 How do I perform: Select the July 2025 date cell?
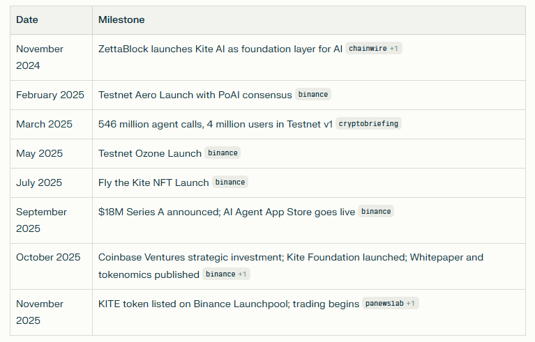39,182
